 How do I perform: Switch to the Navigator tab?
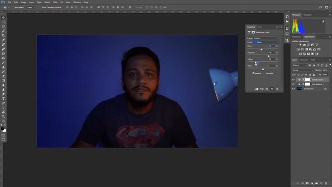(308, 15)
